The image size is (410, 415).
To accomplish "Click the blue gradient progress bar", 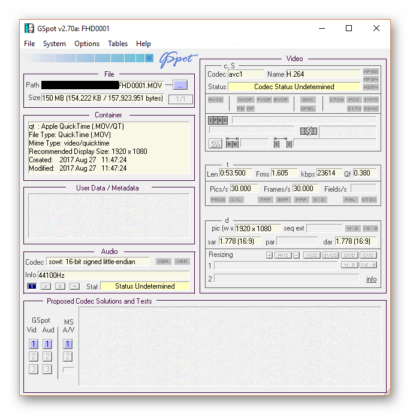I will (x=89, y=58).
